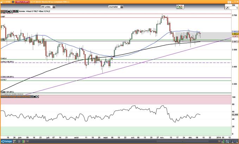
Task: Click the Partager share button
Action: [x=7, y=142]
